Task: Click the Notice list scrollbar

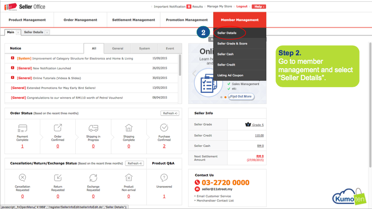Action: pyautogui.click(x=180, y=65)
